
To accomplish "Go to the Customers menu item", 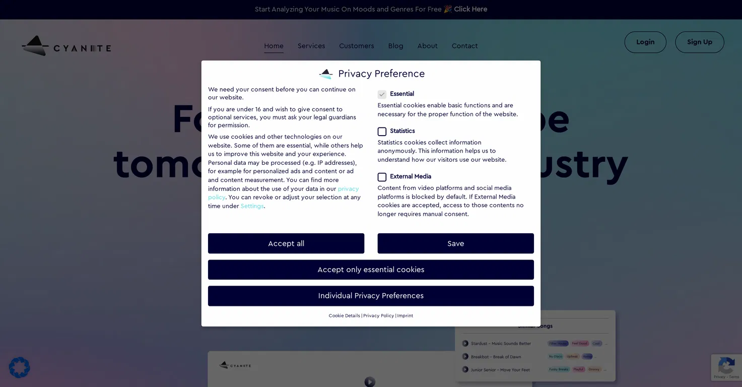I will (357, 46).
